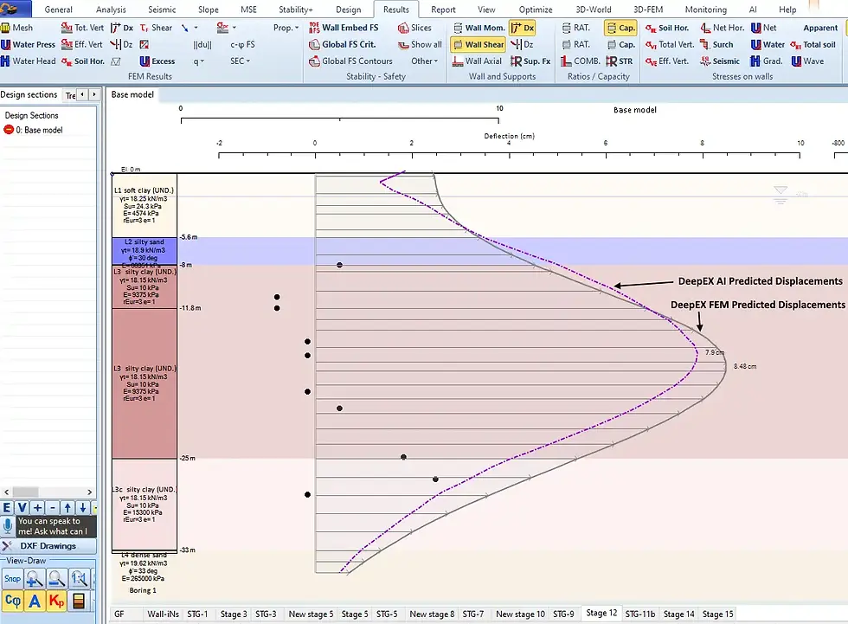Viewport: 848px width, 624px height.
Task: Show Wall Axial diagram
Action: 477,61
